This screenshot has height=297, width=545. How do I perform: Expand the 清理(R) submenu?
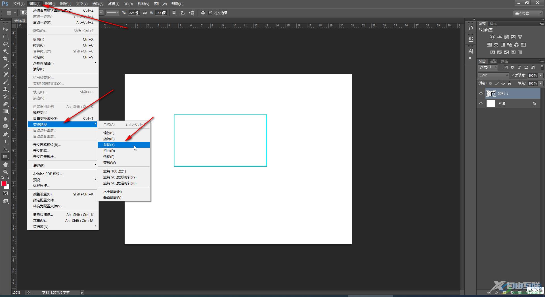(x=63, y=165)
